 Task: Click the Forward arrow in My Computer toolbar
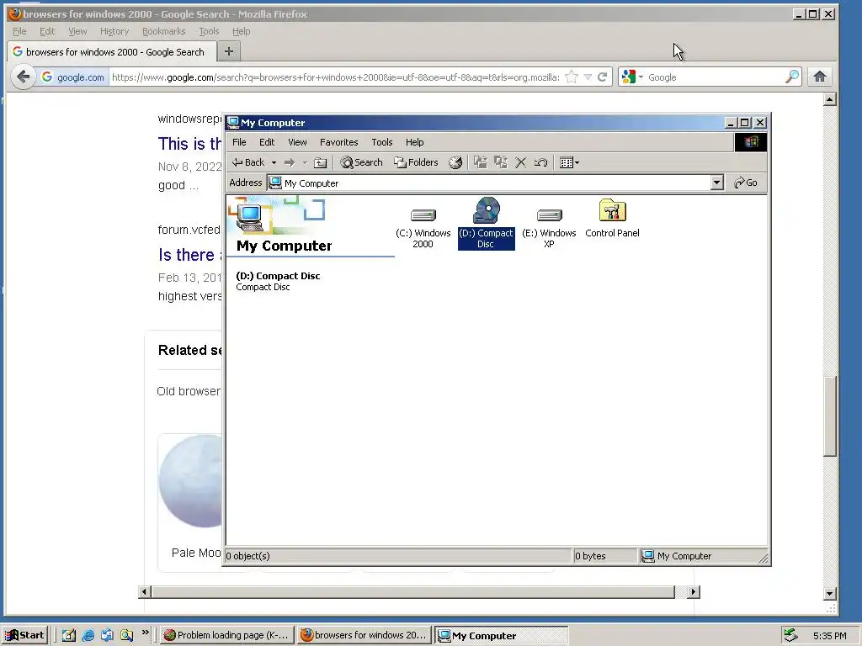[x=290, y=162]
